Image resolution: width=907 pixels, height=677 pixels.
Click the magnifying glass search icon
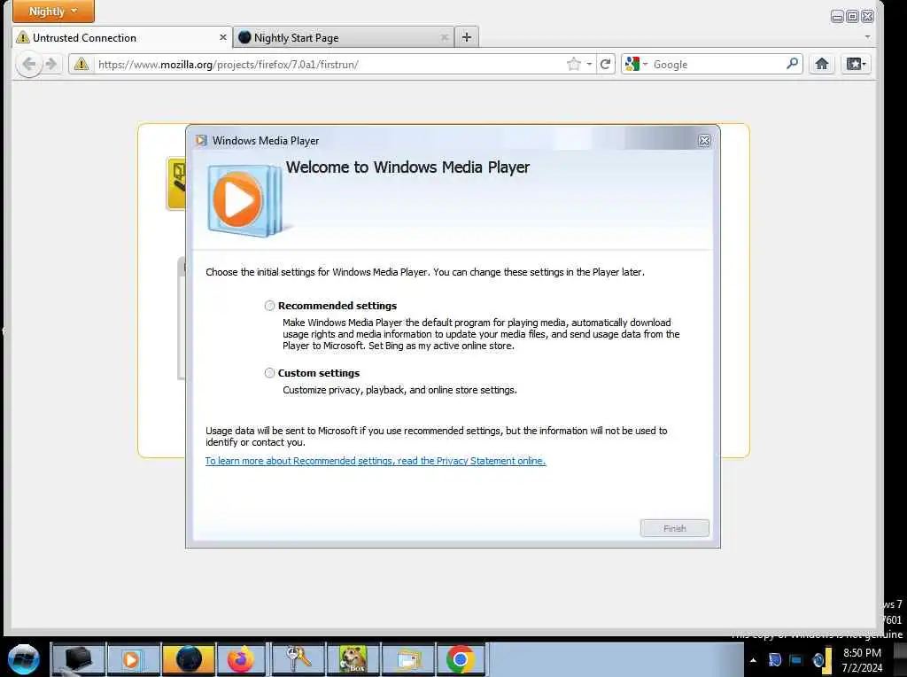(x=793, y=64)
